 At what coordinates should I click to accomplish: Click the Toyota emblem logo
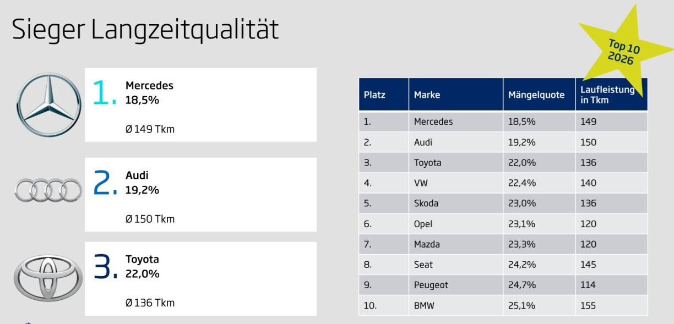[48, 277]
